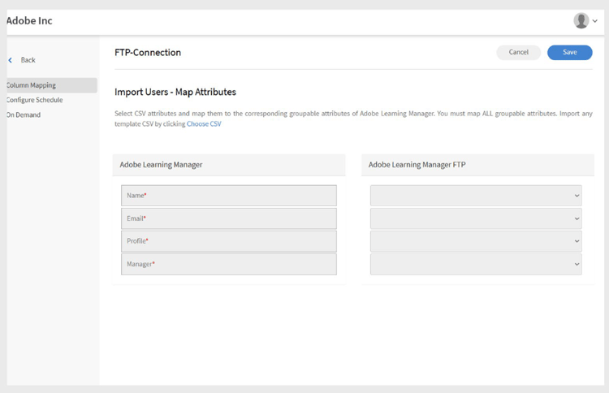Expand the account chevron beside avatar

point(595,21)
